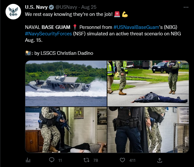194x167 pixels.
Task: Click the 11 replies count
Action: pos(60,161)
